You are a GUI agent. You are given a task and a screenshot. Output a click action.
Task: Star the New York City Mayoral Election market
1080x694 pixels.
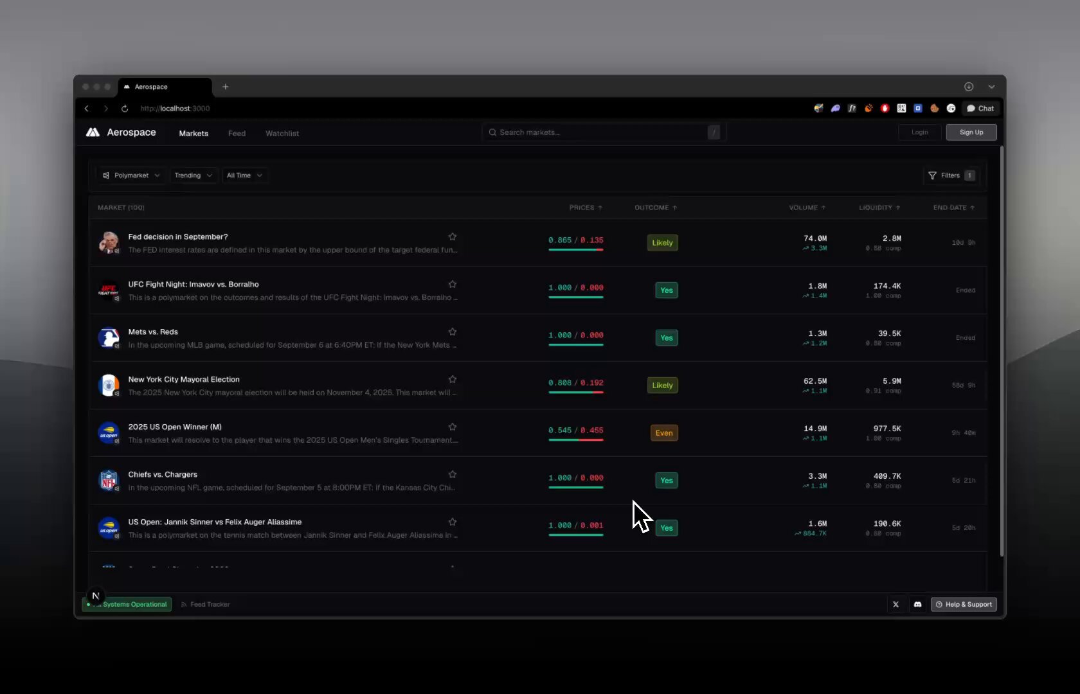[x=453, y=379]
